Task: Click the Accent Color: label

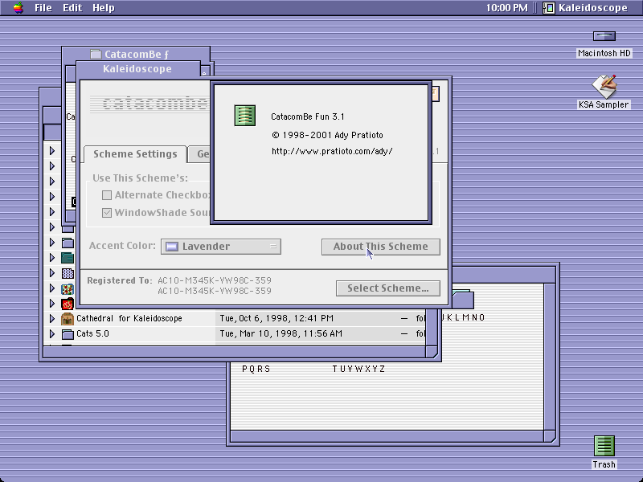Action: click(x=122, y=246)
